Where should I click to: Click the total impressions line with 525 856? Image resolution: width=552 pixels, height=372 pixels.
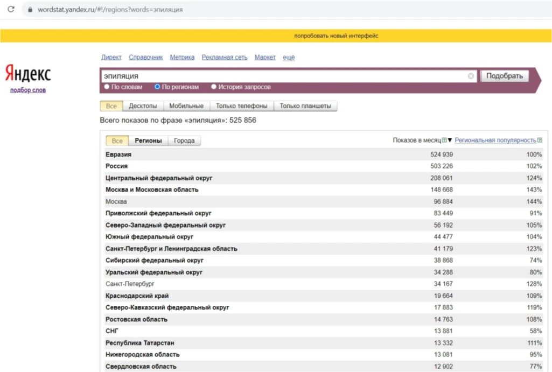(178, 121)
